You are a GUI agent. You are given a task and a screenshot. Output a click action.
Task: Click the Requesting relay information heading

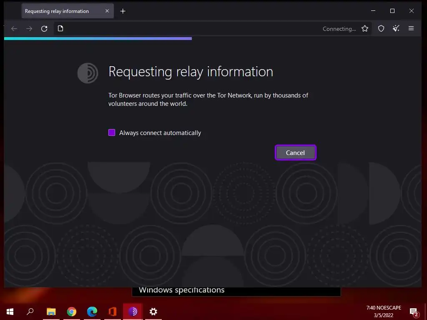[191, 72]
